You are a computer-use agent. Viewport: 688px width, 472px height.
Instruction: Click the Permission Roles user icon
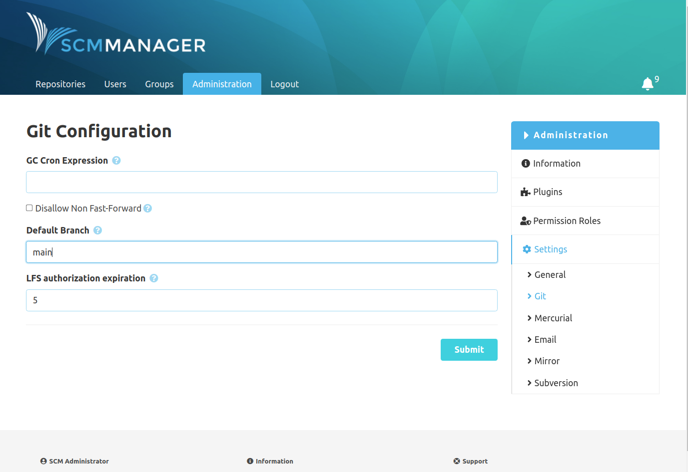(x=525, y=221)
